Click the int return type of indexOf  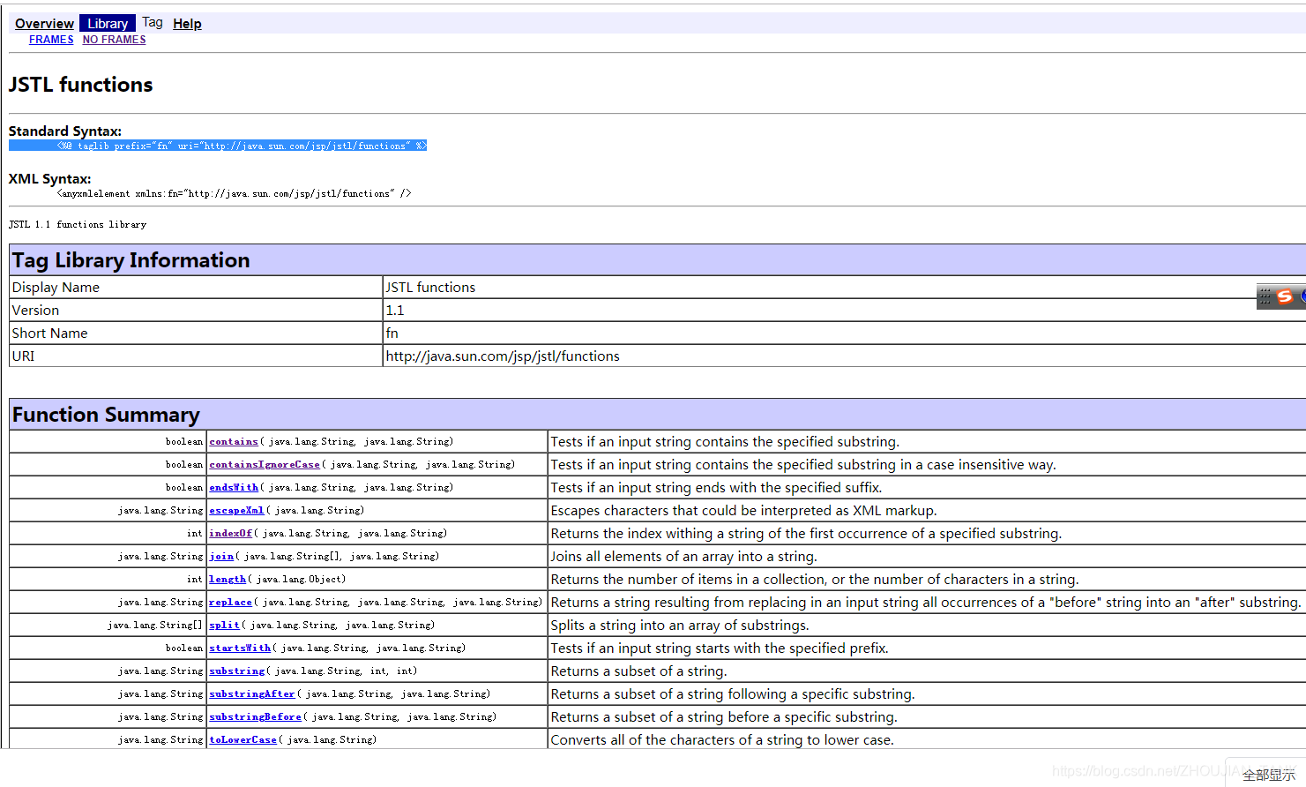coord(195,533)
